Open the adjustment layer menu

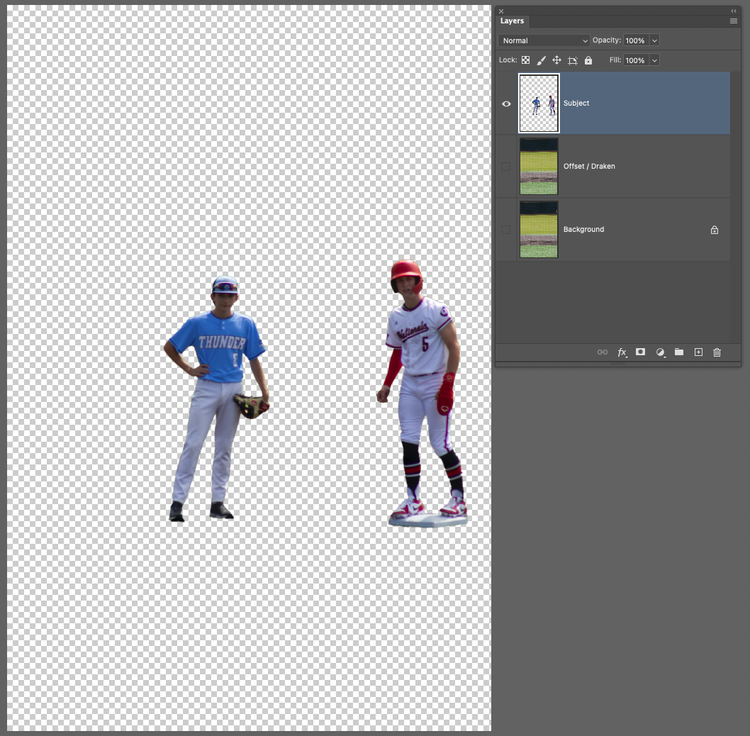pyautogui.click(x=659, y=352)
